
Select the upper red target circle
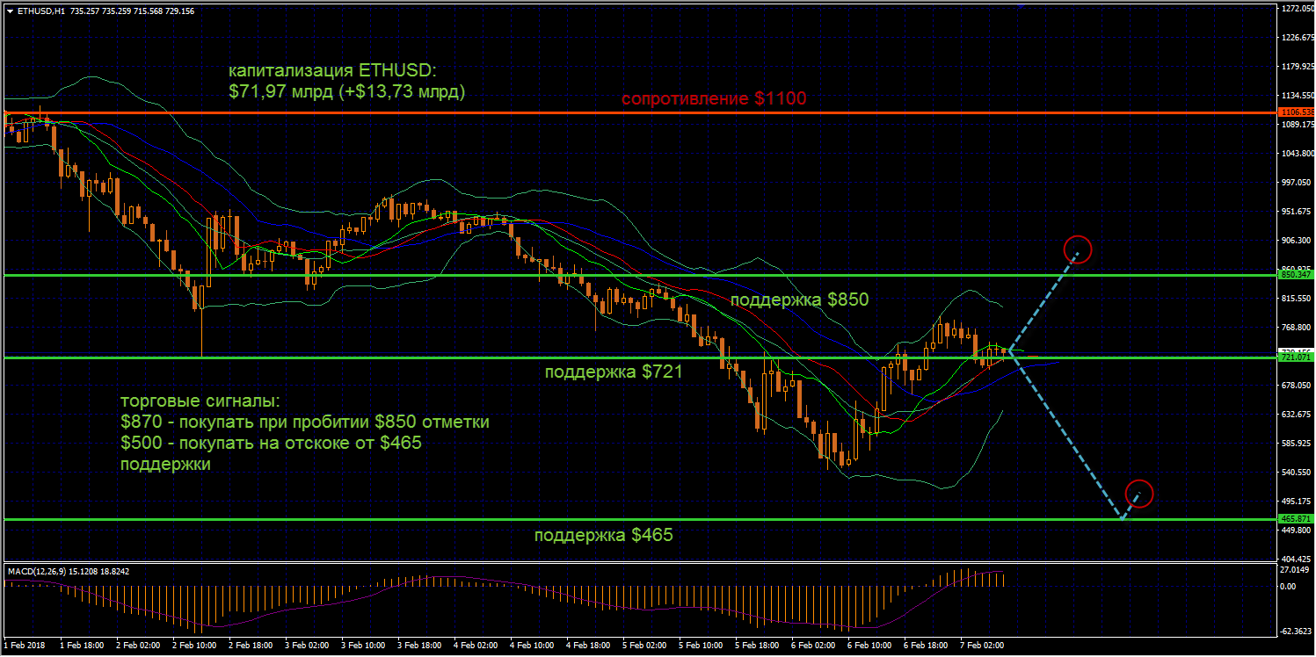1077,249
